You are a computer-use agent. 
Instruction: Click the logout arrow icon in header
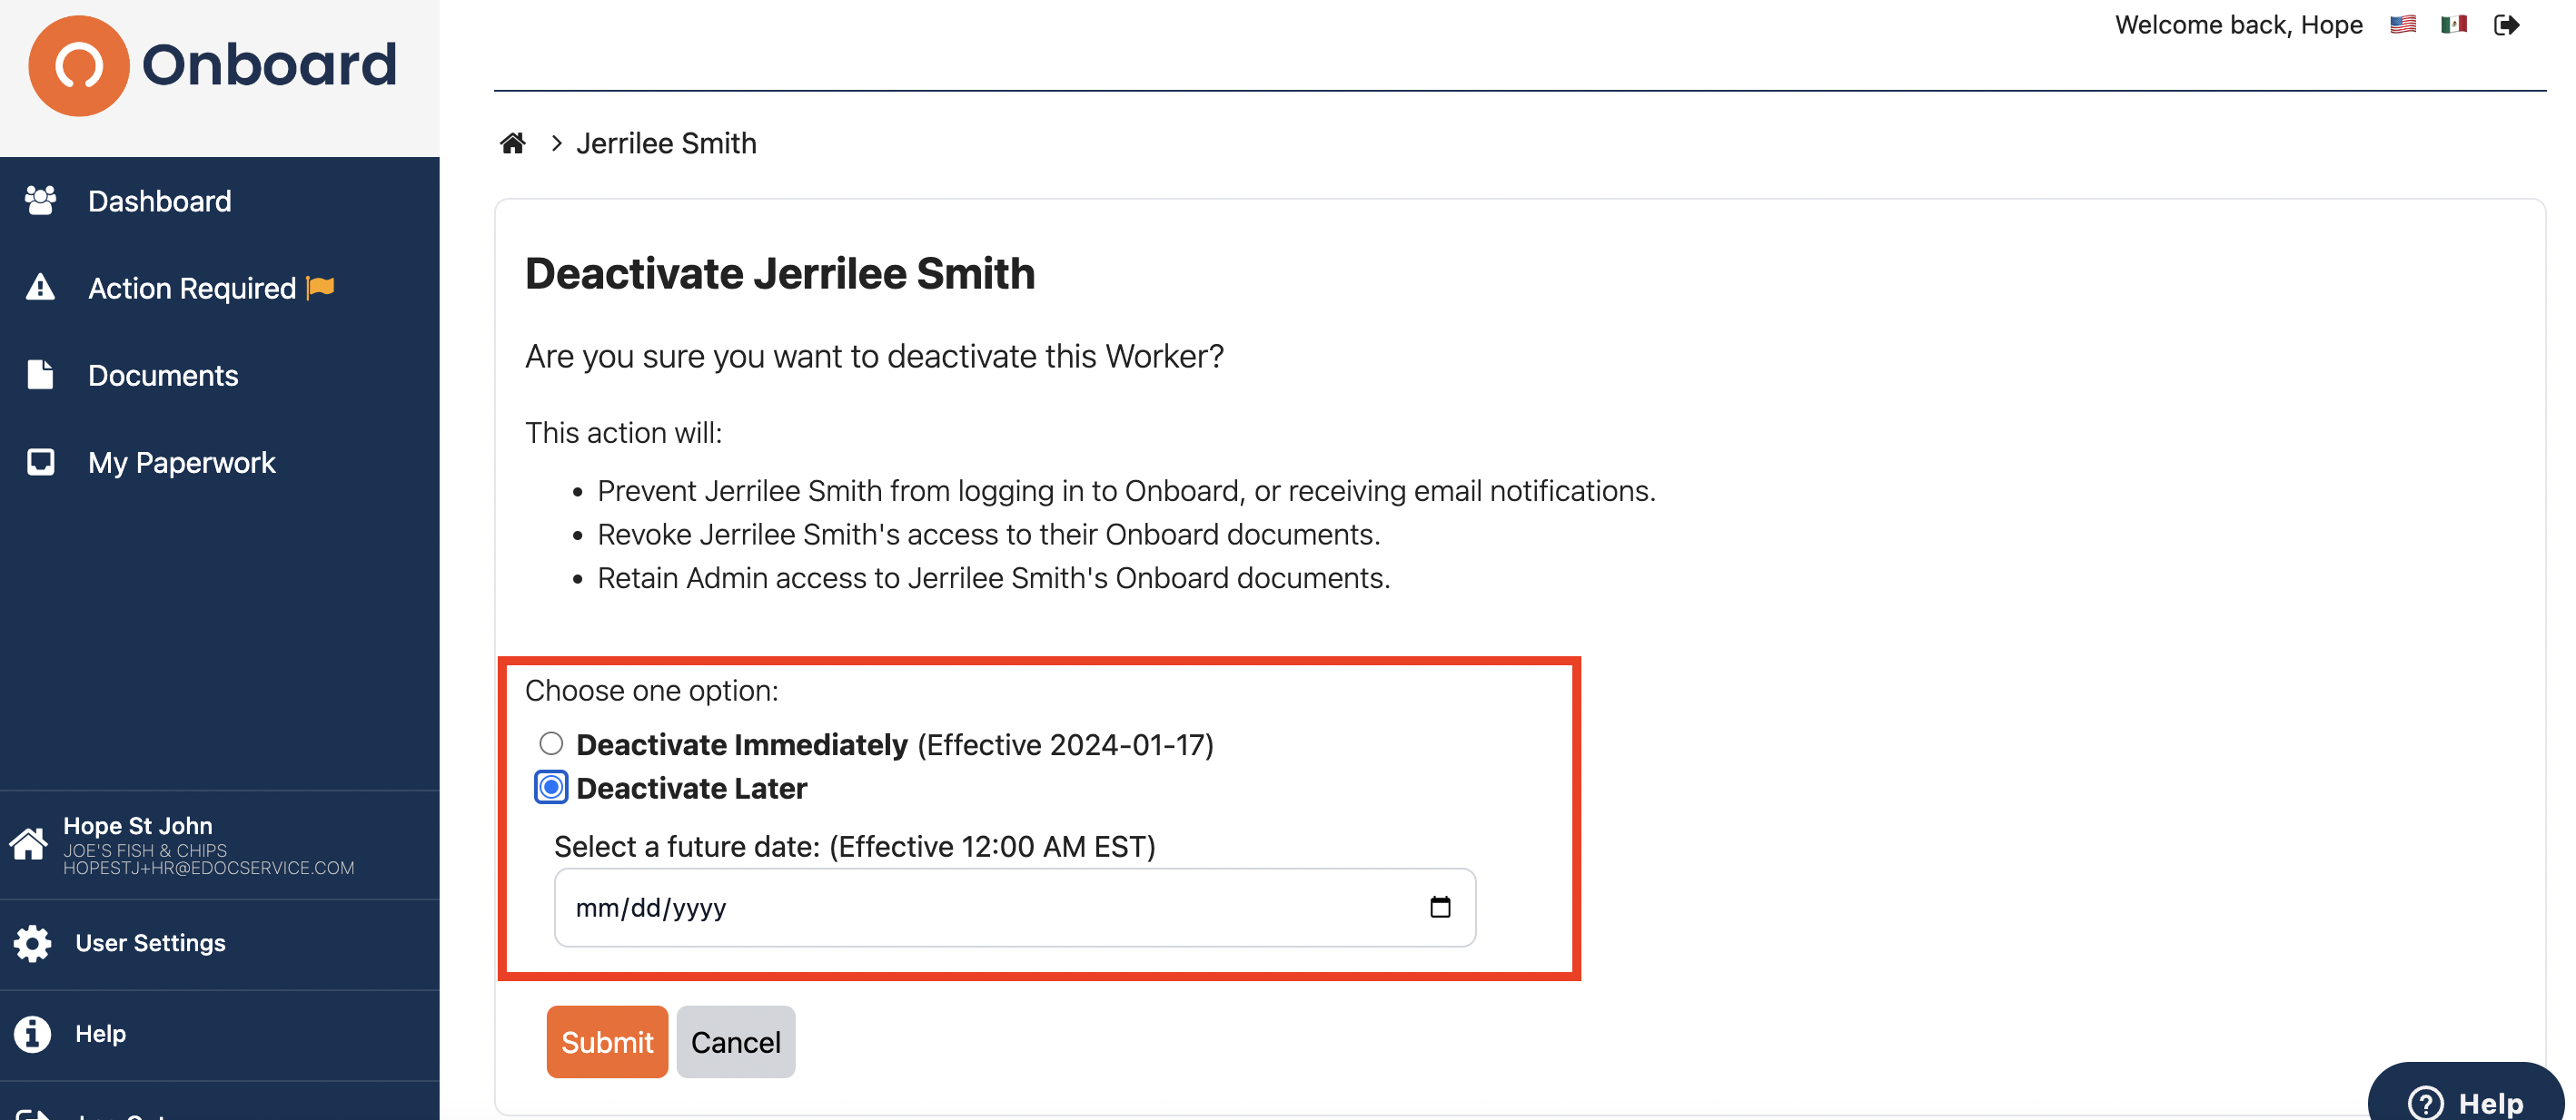[2506, 25]
